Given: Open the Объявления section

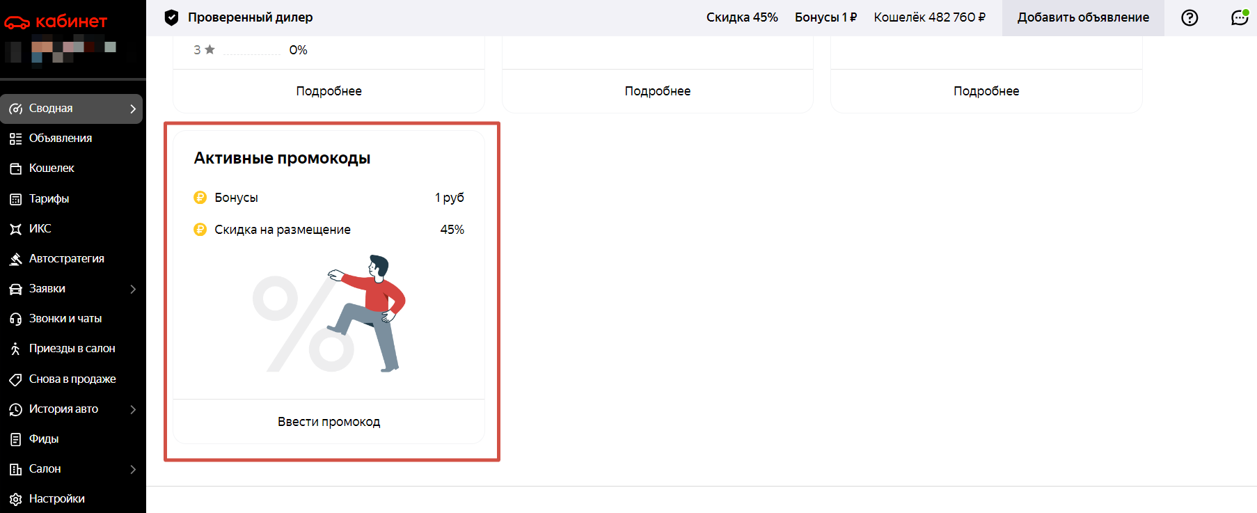Looking at the screenshot, I should point(61,139).
